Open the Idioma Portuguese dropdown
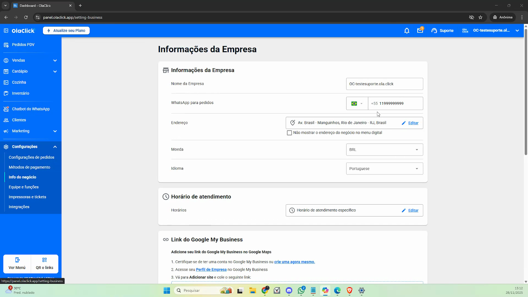Viewport: 528px width, 297px height. coord(384,169)
